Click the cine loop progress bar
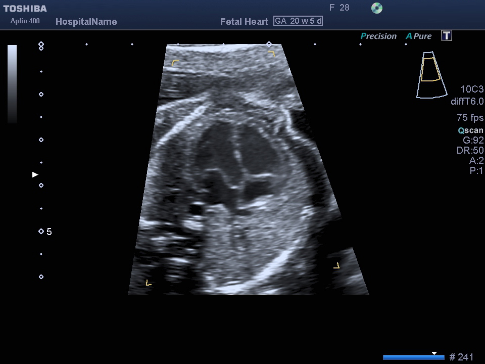 pos(414,357)
